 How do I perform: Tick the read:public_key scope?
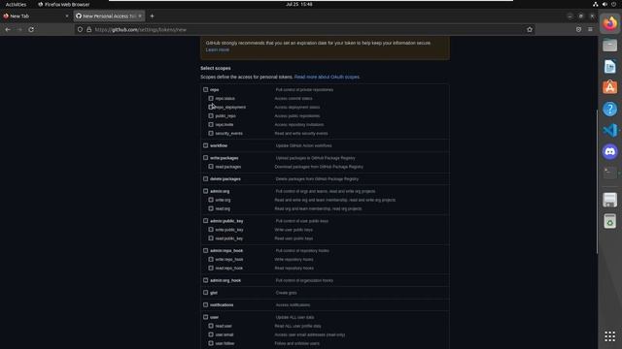[211, 238]
